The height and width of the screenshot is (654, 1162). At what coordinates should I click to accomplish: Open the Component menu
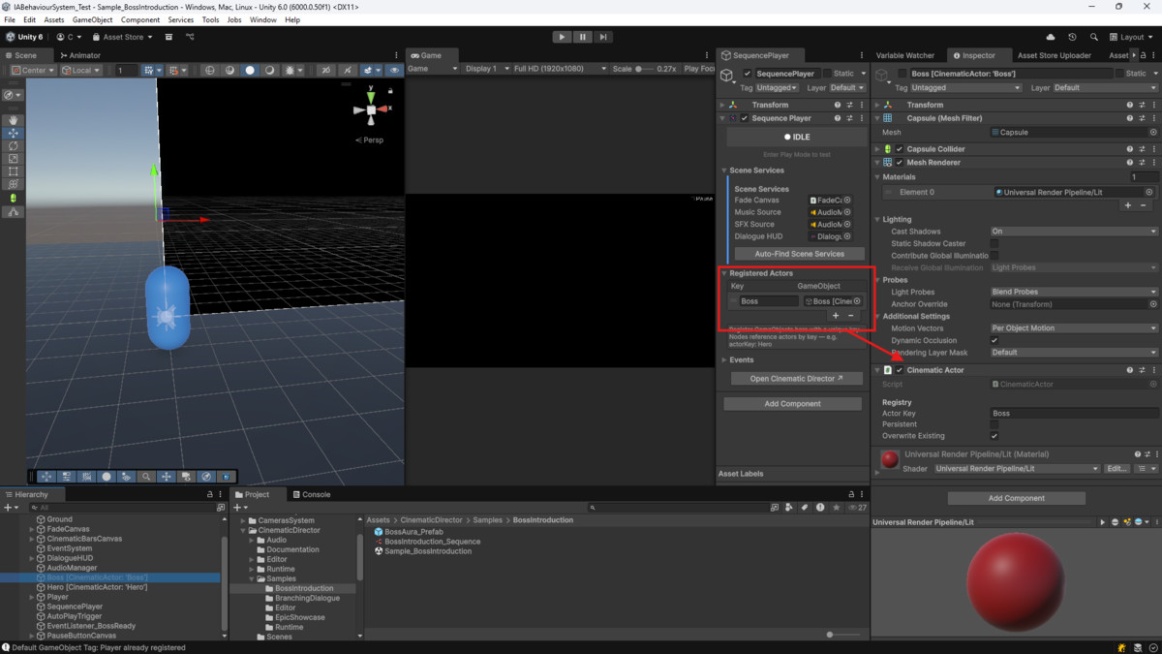[x=140, y=19]
